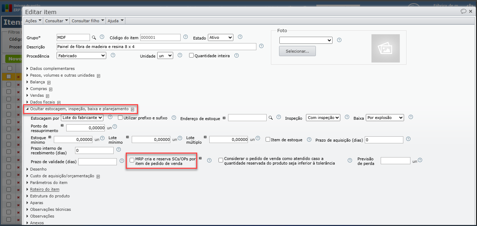Click notes icon beside Balança section
Screen dimensions: 477x226
(49, 82)
